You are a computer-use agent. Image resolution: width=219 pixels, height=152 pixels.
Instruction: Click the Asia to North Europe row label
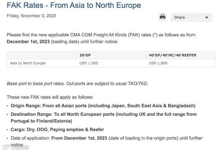pos(28,63)
